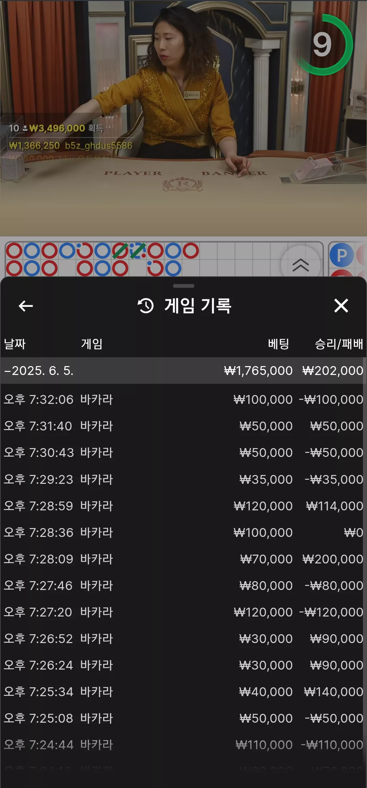Click the 베팅 column header

(278, 344)
